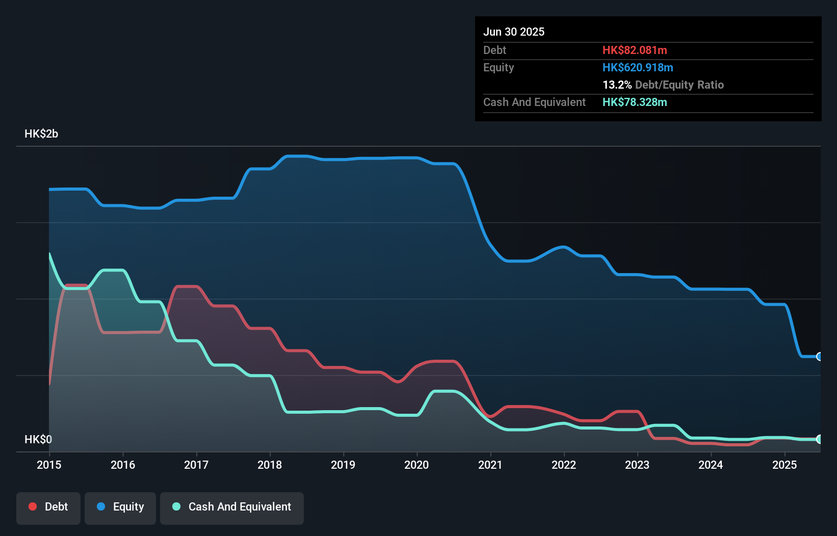
Task: Select the 2025 axis label
Action: point(784,465)
